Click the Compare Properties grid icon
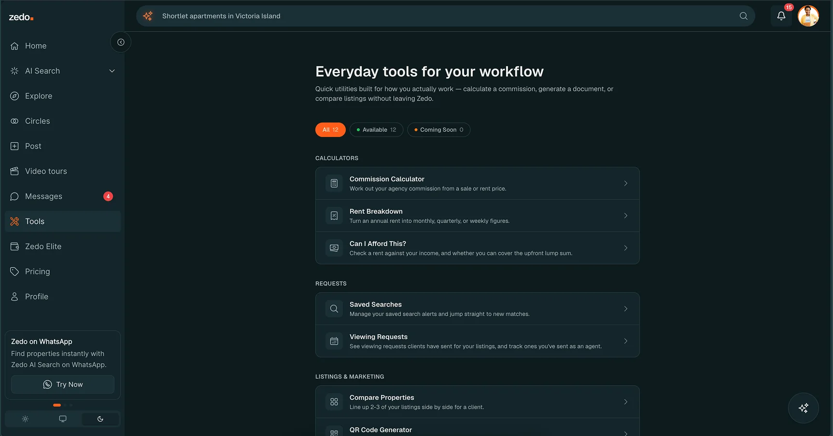The height and width of the screenshot is (436, 833). 334,402
